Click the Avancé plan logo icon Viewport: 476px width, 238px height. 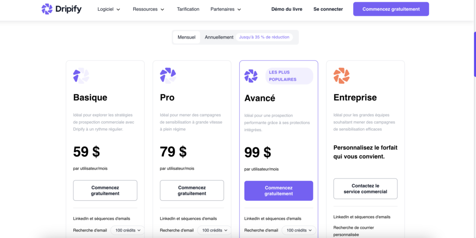(251, 76)
